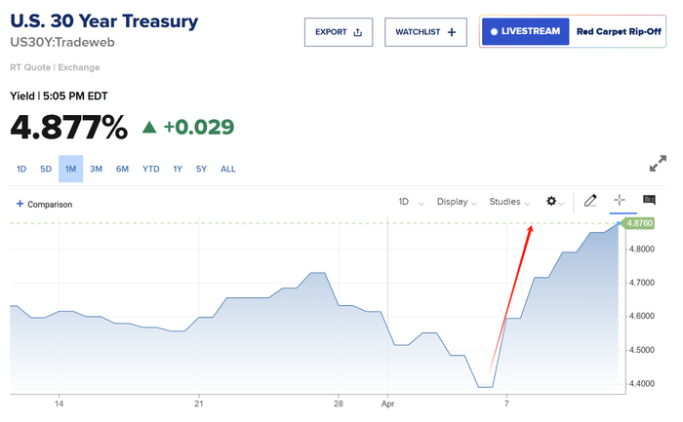683x422 pixels.
Task: Expand the chart to fullscreen
Action: pos(658,164)
